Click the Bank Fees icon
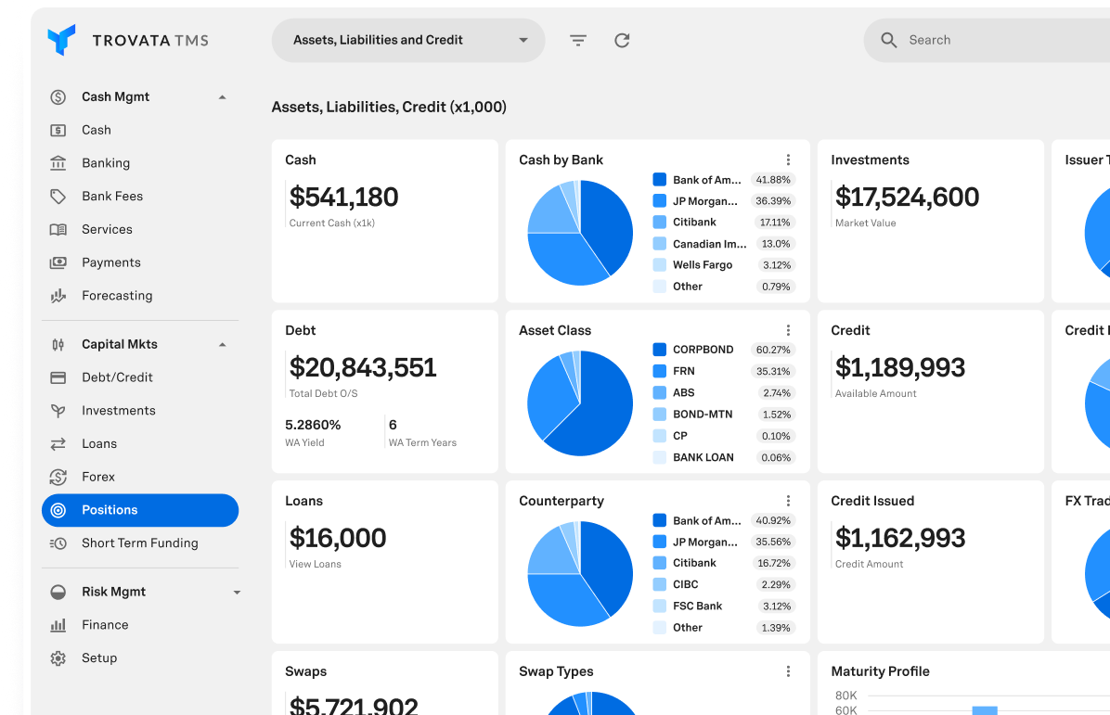1110x715 pixels. 58,196
